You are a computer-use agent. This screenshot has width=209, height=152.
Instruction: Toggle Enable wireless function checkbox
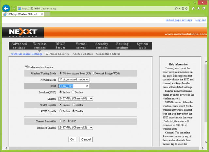click(26, 67)
